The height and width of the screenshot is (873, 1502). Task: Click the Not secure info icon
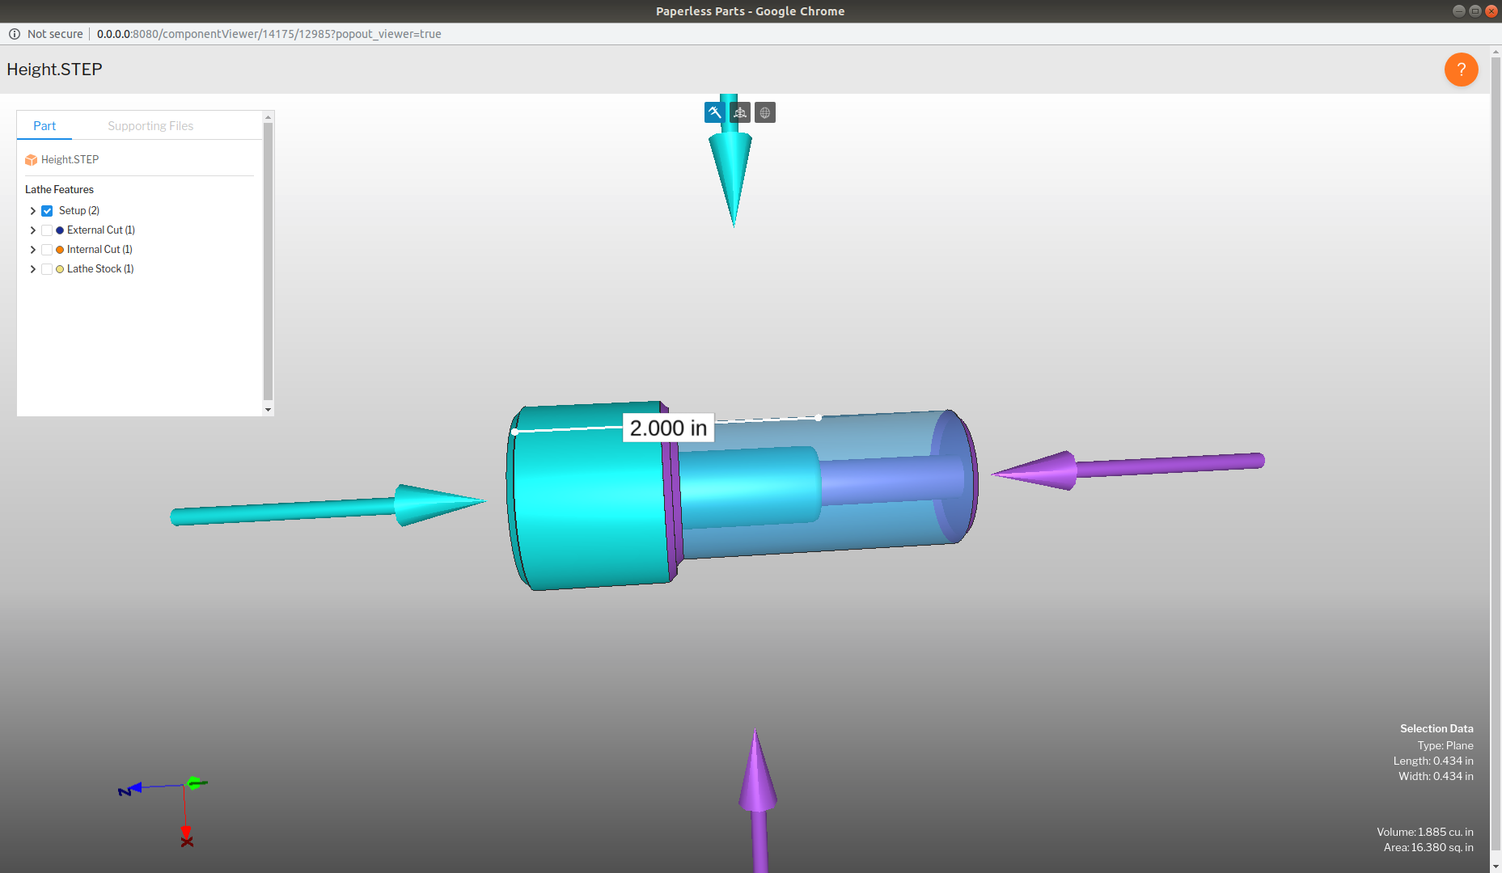[15, 34]
